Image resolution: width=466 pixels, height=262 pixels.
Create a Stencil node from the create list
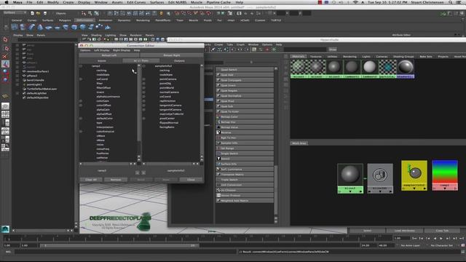(245, 159)
